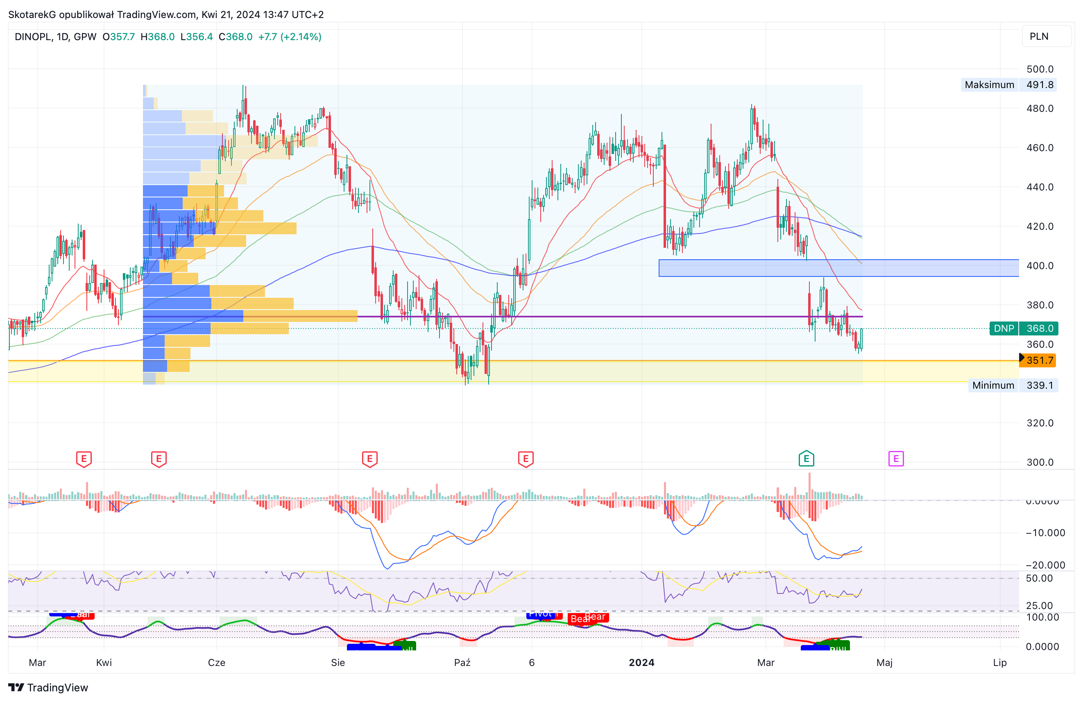1083x702 pixels.
Task: Select the yellow support zone band
Action: coord(513,371)
